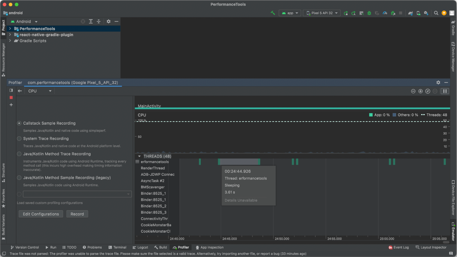The image size is (457, 257).
Task: Select the custom configuration radio button
Action: pos(19,194)
